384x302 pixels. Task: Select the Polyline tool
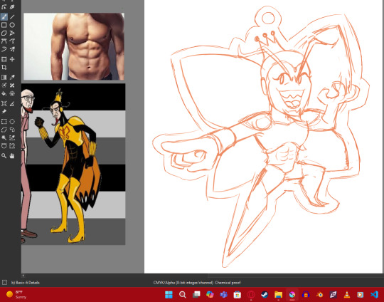[x=12, y=33]
